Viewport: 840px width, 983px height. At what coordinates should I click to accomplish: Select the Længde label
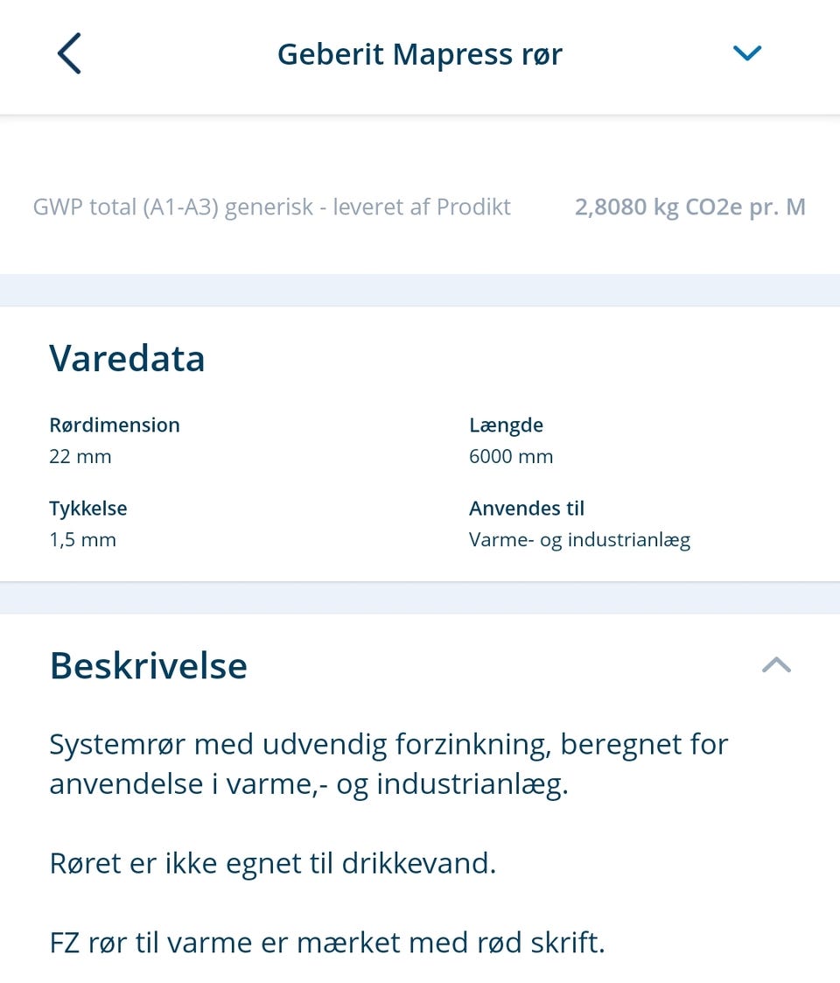(506, 425)
